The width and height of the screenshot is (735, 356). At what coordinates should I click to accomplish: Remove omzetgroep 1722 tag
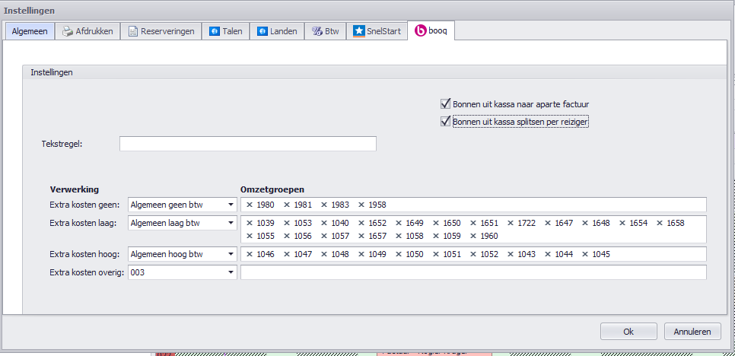(x=511, y=223)
